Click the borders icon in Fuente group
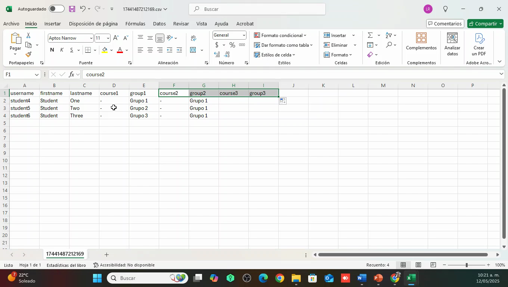Screen dimensions: 508x287 pyautogui.click(x=88, y=50)
